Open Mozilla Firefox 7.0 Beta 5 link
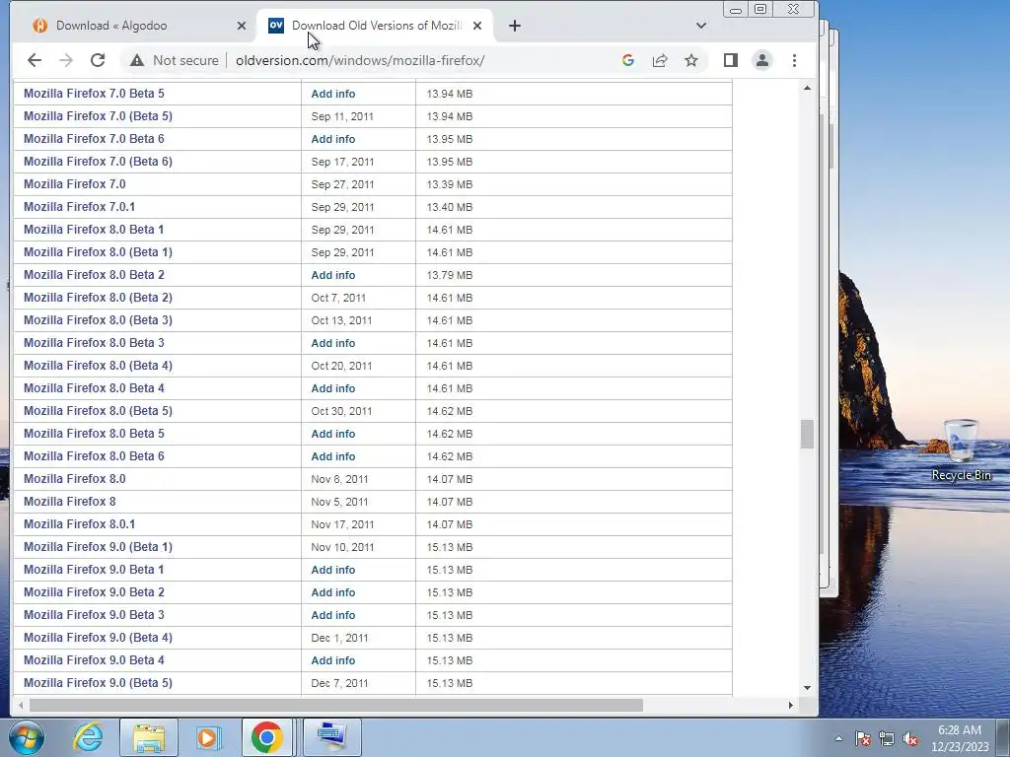1010x757 pixels. point(94,94)
